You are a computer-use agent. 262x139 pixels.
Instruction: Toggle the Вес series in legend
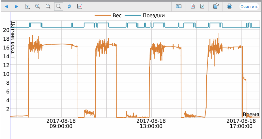[x=117, y=16]
